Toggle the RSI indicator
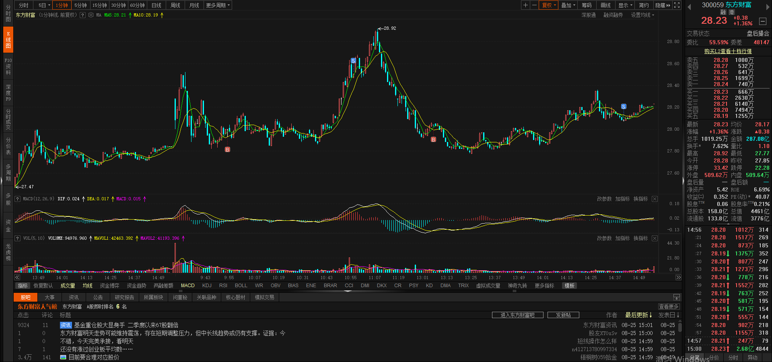This screenshot has height=362, width=772. (223, 286)
